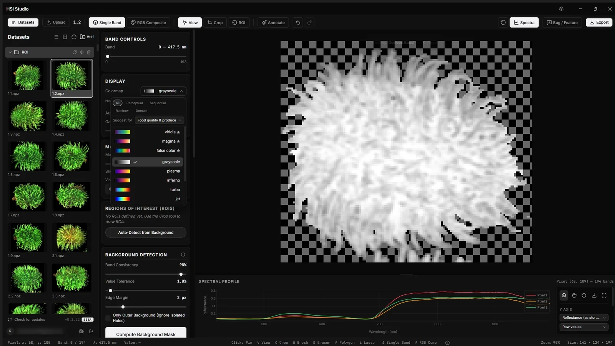This screenshot has width=615, height=346.
Task: Filter colormaps by Sequential
Action: coord(158,103)
